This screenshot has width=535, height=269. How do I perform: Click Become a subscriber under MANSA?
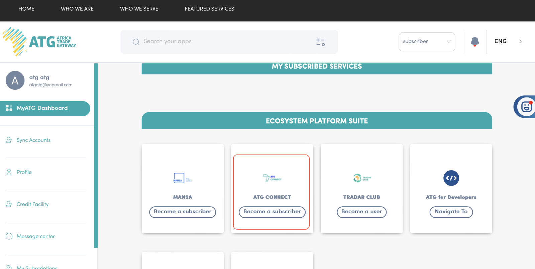pos(183,212)
